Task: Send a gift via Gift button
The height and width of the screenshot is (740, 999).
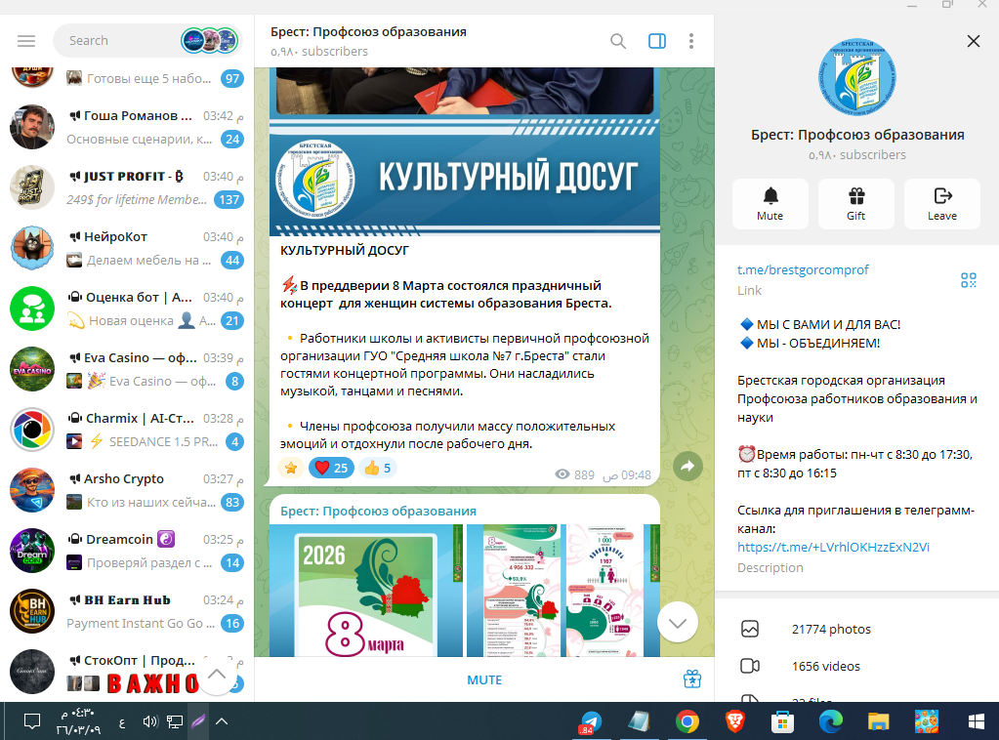Action: point(855,204)
